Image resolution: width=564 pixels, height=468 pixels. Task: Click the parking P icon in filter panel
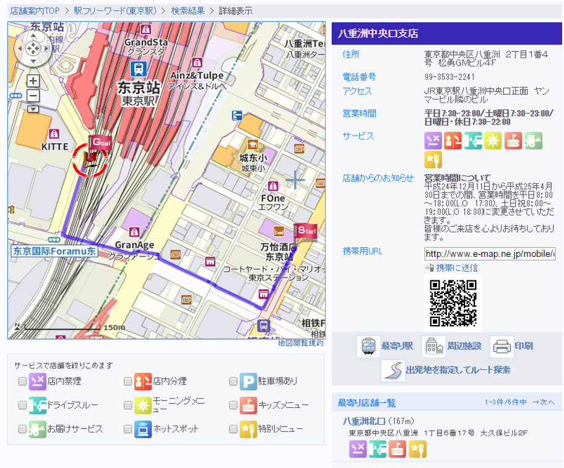pyautogui.click(x=248, y=381)
